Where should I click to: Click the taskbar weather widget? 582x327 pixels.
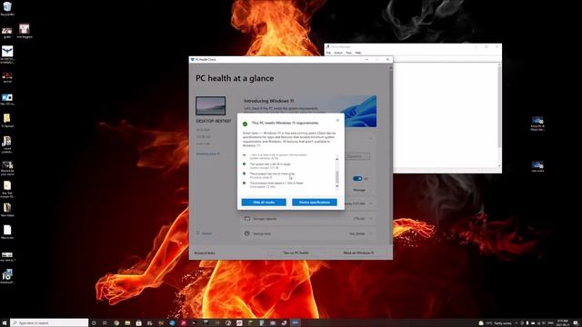pos(495,323)
